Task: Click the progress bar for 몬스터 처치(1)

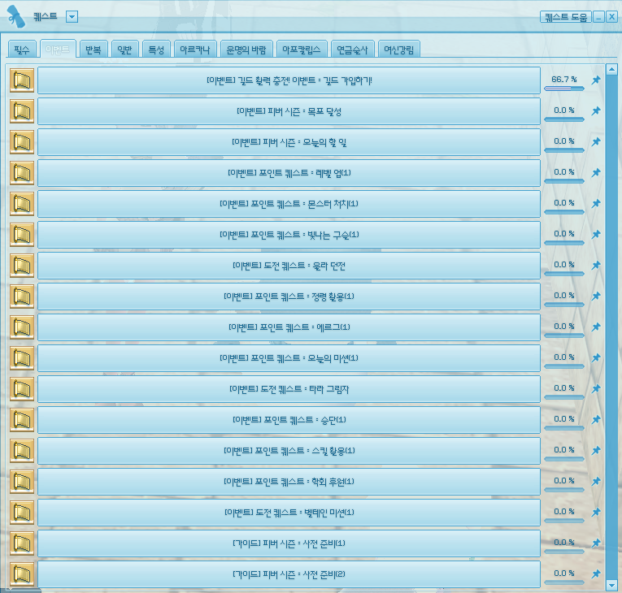Action: 563,212
